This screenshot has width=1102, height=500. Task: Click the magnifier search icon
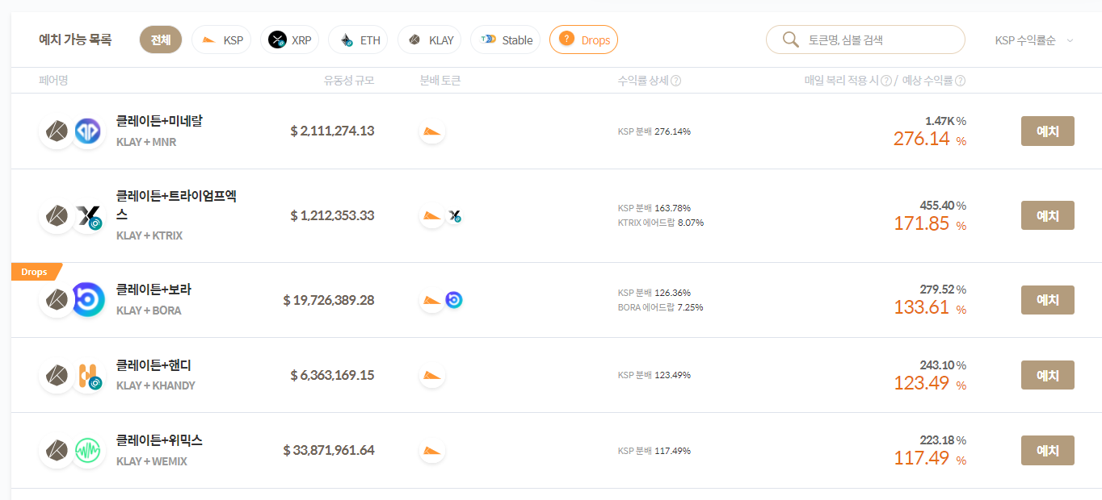coord(791,40)
